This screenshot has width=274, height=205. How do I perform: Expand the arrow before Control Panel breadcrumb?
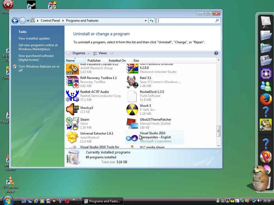point(37,21)
